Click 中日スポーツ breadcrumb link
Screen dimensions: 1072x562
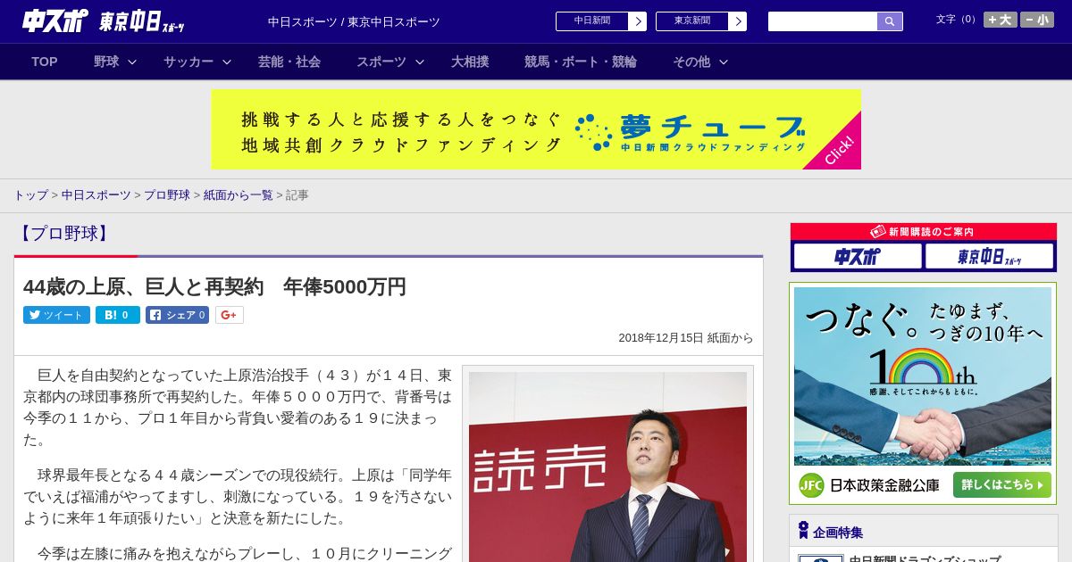[x=96, y=194]
